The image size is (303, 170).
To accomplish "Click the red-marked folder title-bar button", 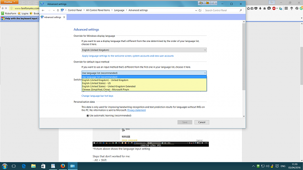I will [x=208, y=3].
